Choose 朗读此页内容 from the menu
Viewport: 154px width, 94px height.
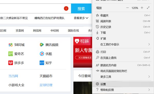(x=123, y=65)
